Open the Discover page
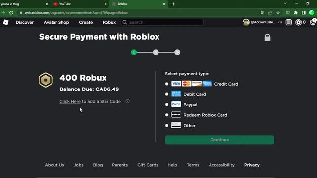The width and height of the screenshot is (317, 178). click(x=25, y=22)
